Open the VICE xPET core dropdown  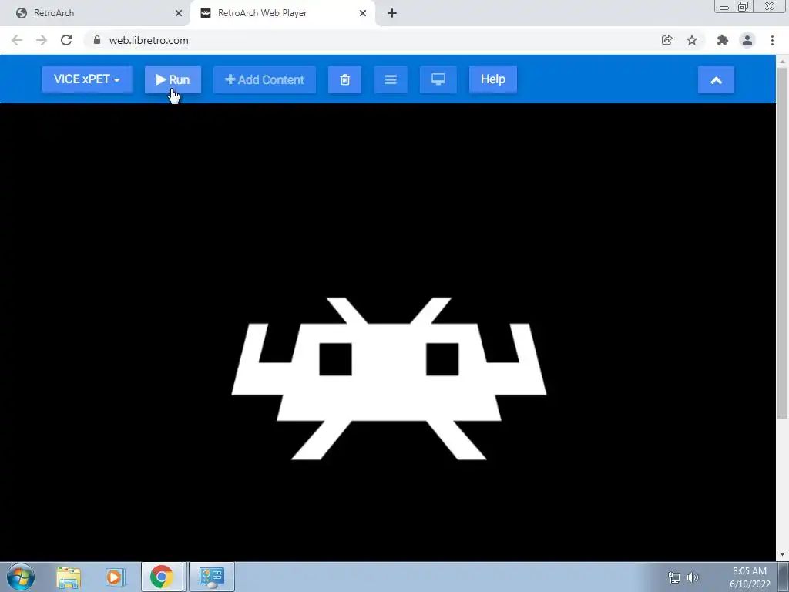[x=87, y=79]
